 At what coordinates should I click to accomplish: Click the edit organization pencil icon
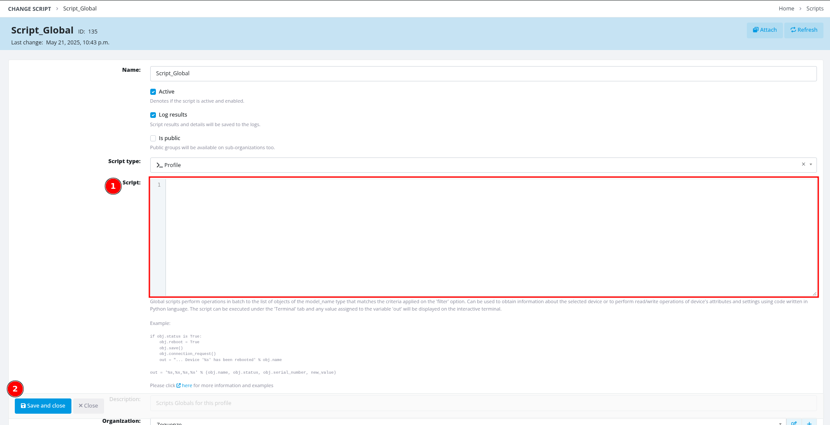tap(794, 422)
